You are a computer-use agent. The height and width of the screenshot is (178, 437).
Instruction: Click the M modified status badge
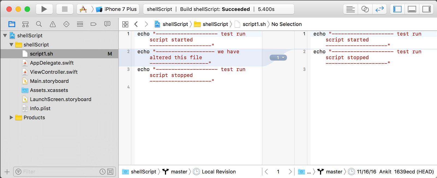[110, 54]
